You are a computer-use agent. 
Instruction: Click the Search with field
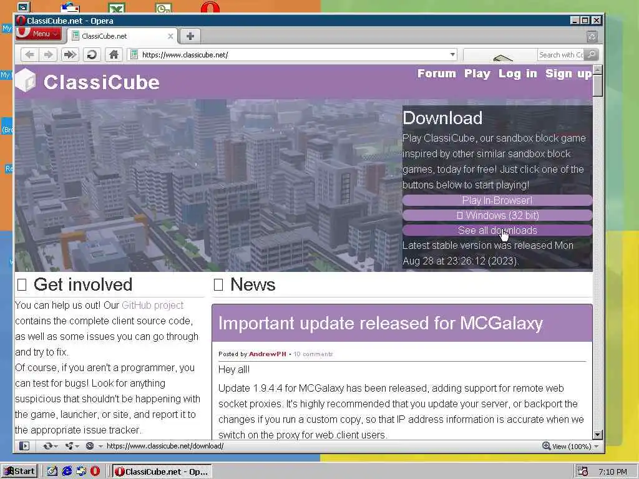pos(561,55)
